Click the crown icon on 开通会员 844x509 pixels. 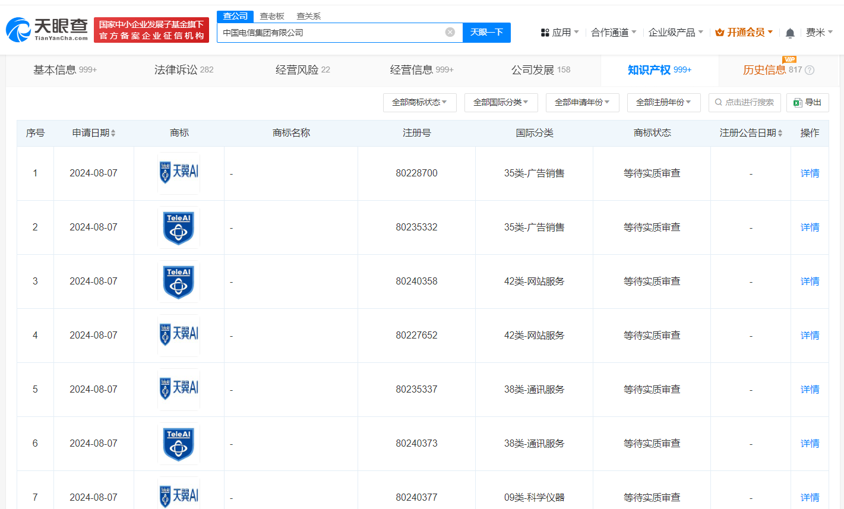click(719, 32)
